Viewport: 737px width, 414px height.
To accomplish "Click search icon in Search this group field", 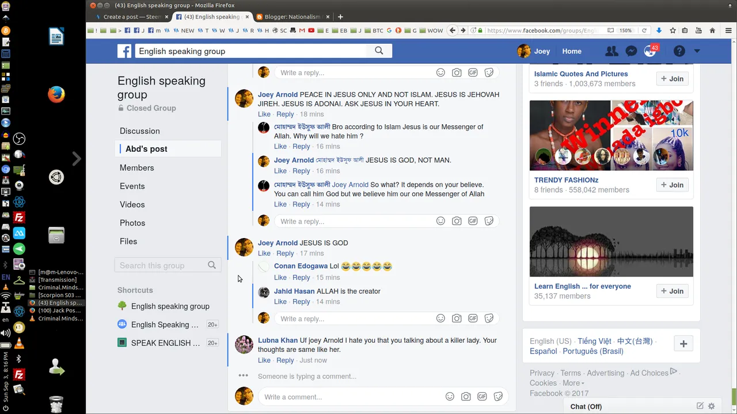I will click(x=212, y=265).
